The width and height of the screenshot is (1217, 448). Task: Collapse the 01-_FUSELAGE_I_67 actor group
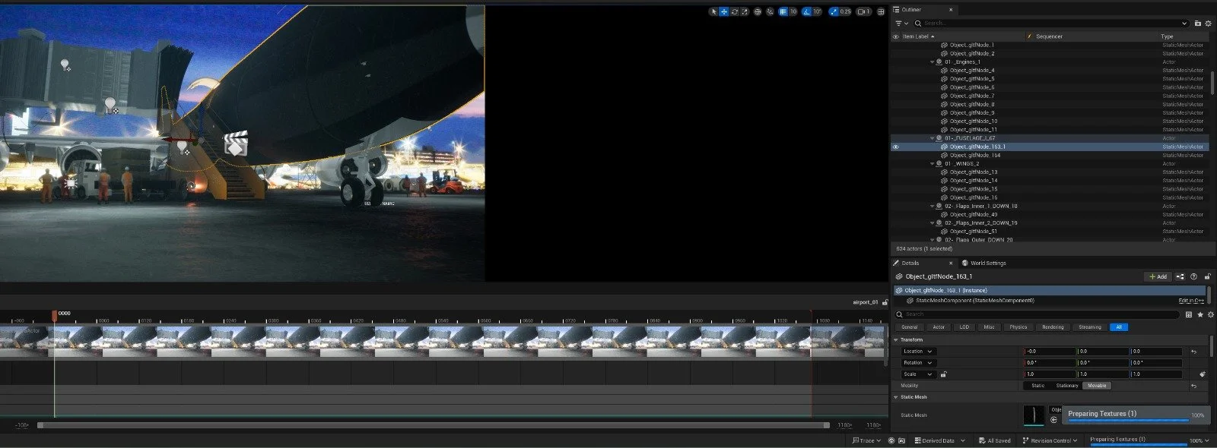point(933,138)
